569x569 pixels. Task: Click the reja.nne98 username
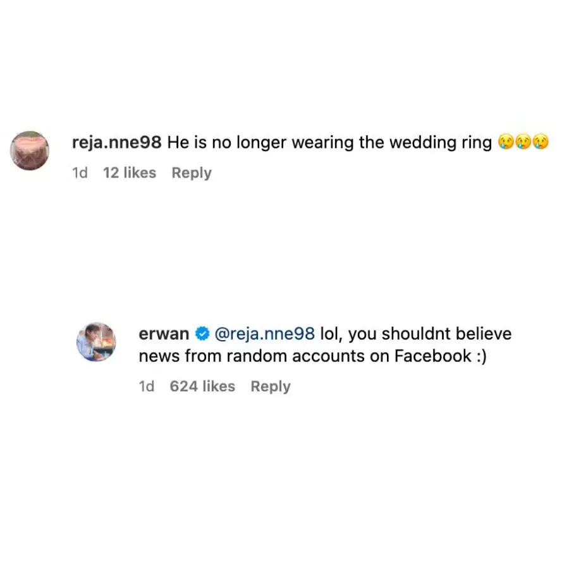117,143
